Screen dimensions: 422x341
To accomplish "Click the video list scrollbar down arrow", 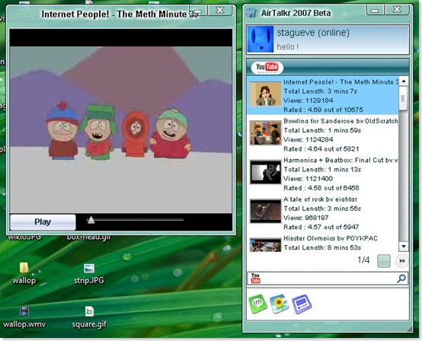I will pos(404,246).
